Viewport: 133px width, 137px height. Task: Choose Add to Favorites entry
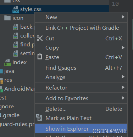[x=81, y=98]
